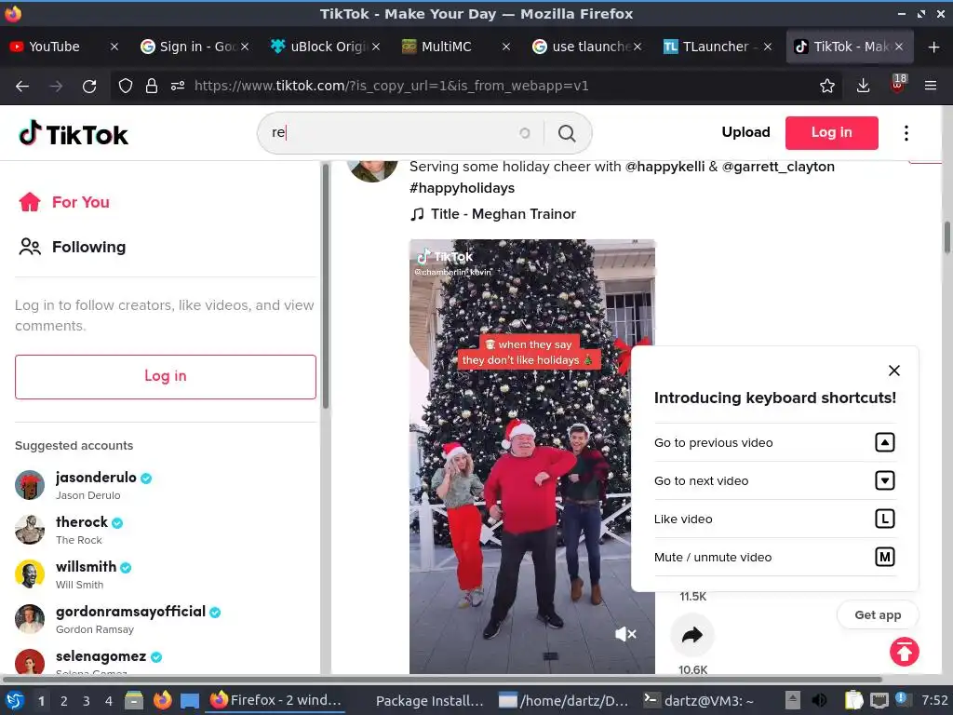Click the video creator's profile avatar
The height and width of the screenshot is (715, 953).
372,170
